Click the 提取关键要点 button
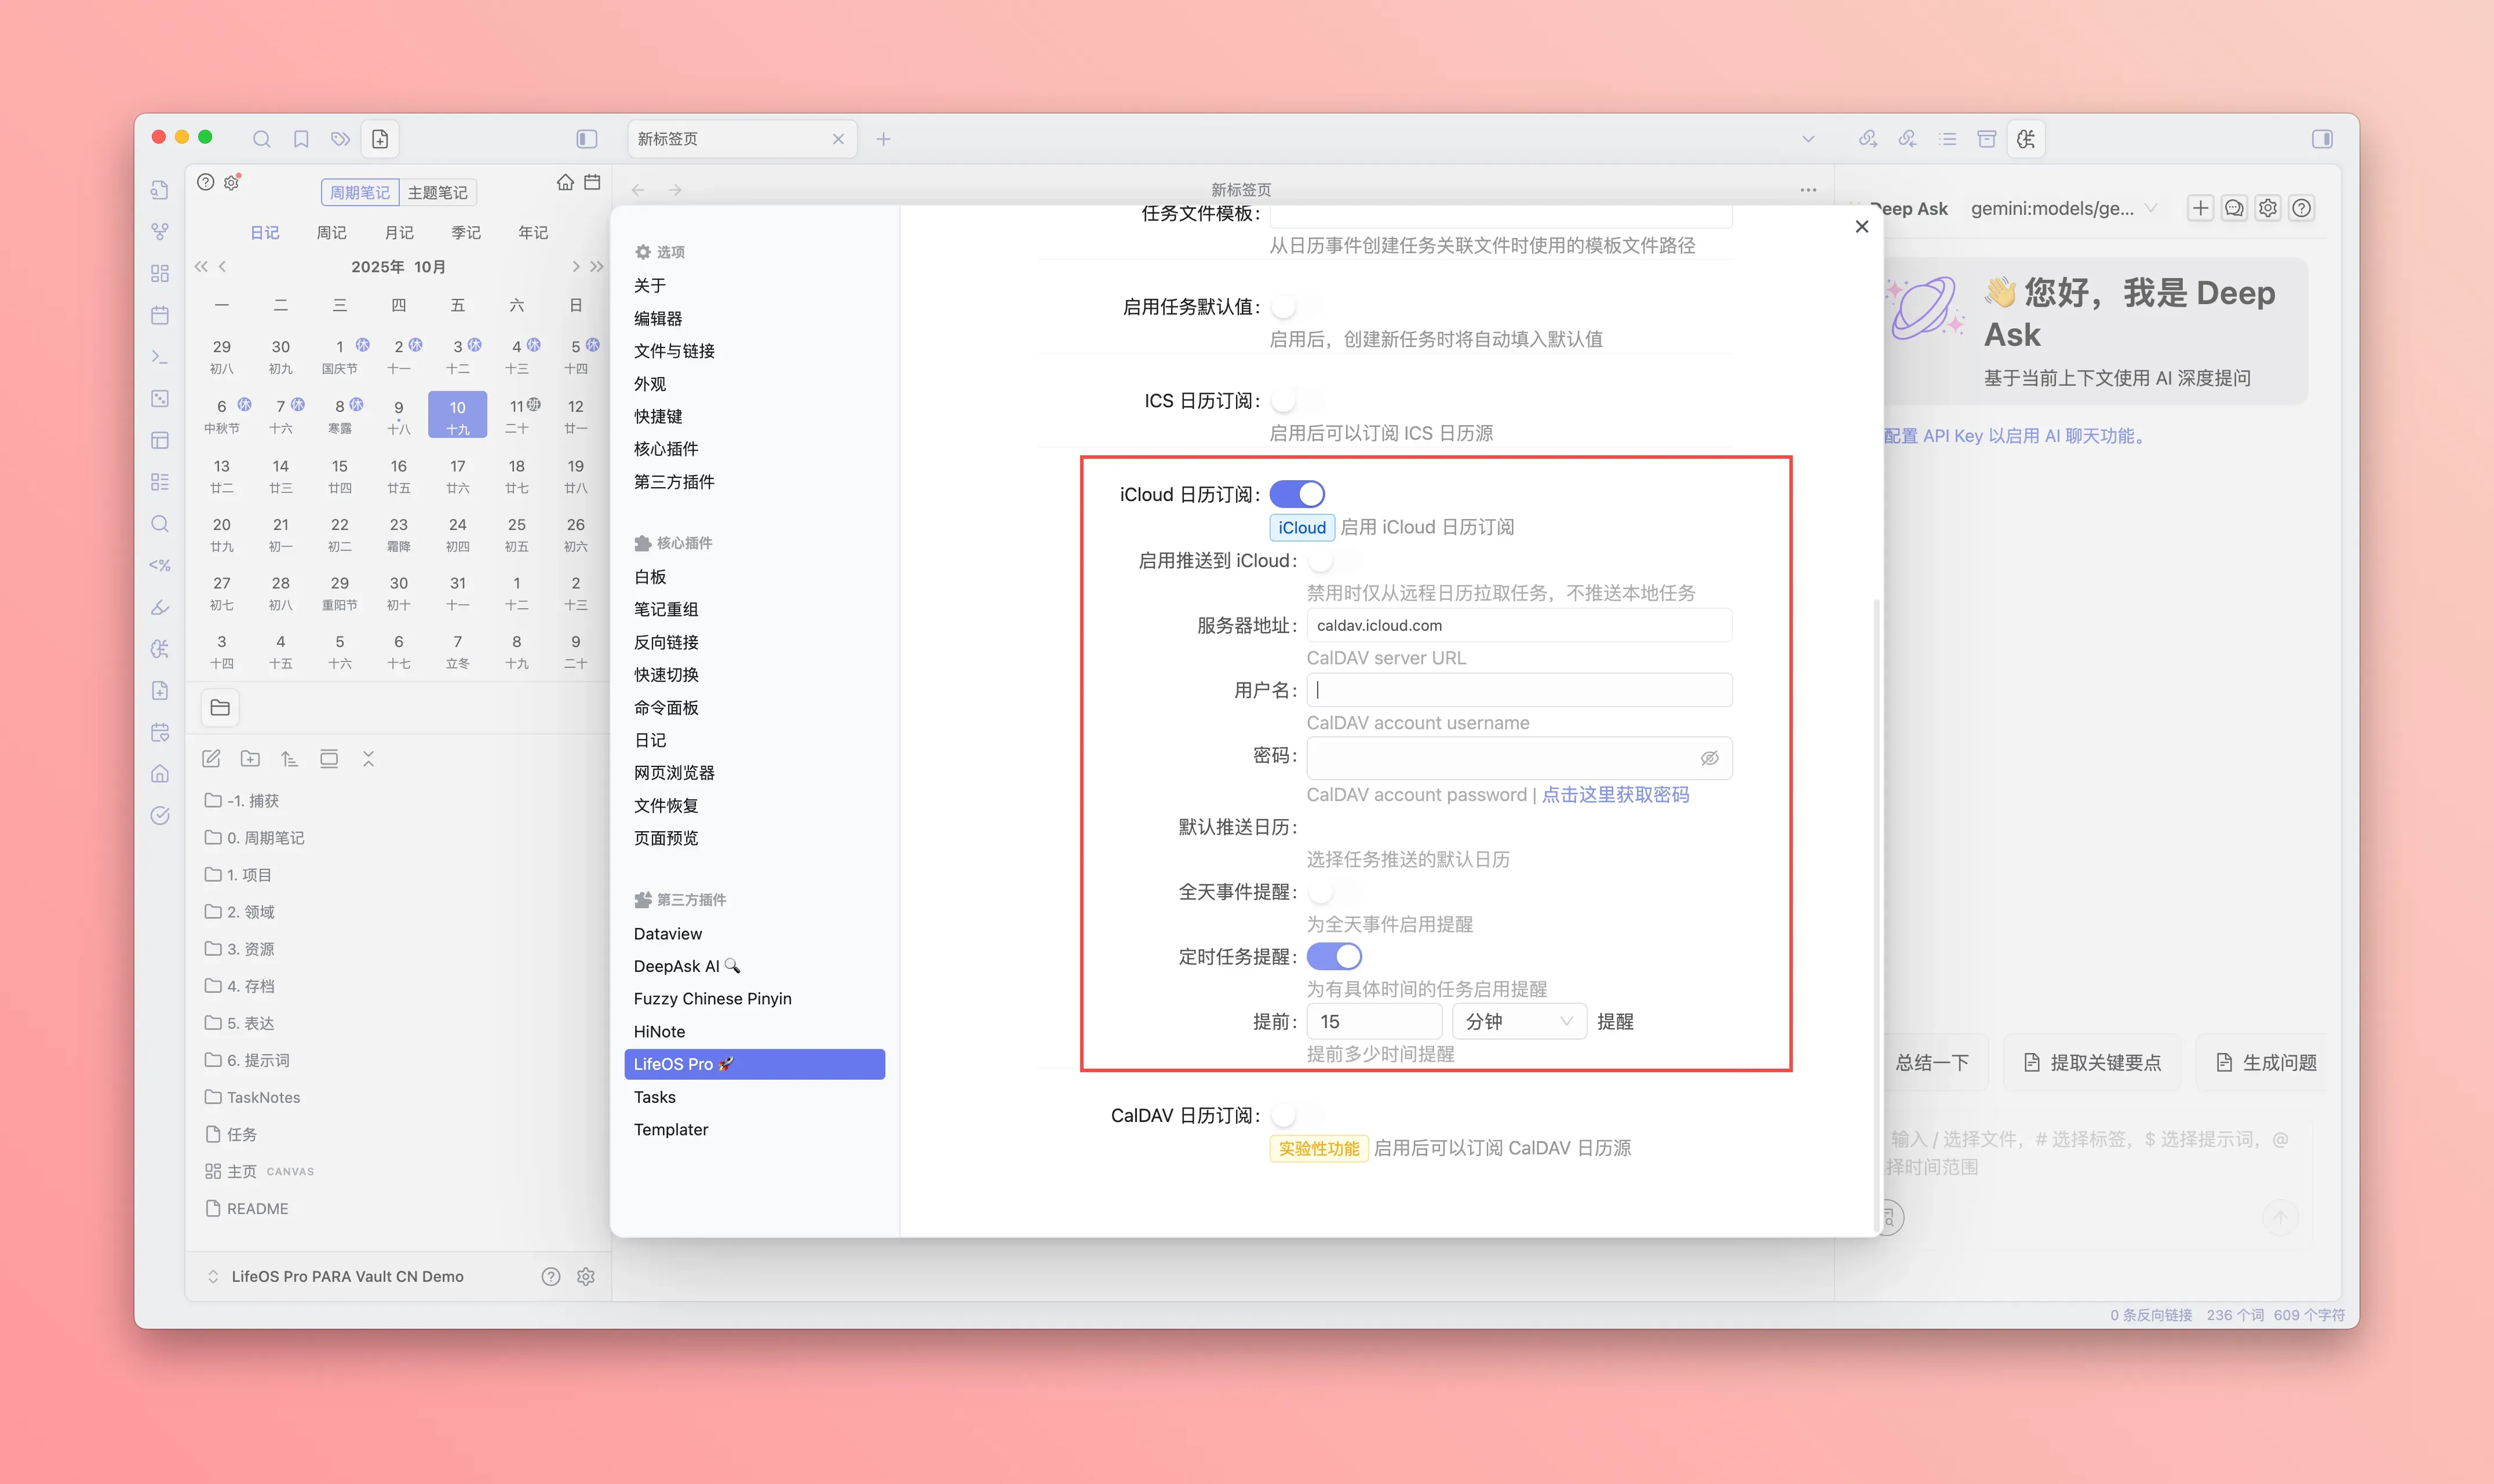 coord(2093,1062)
